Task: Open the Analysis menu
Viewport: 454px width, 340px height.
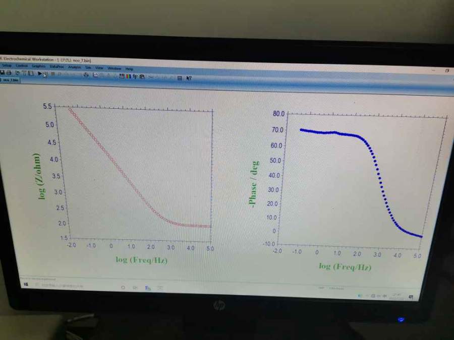Action: tap(75, 67)
